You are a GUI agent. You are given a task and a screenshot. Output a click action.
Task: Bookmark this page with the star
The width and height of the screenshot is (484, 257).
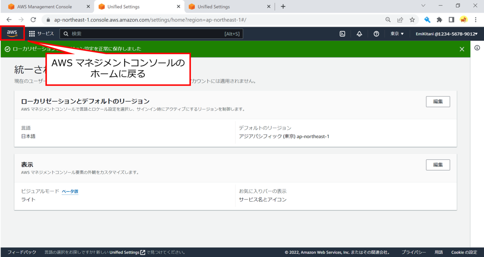point(412,19)
